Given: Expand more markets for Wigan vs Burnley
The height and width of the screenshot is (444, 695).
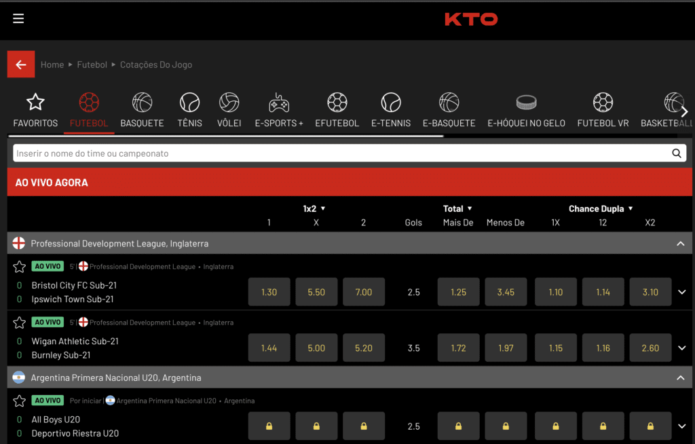Looking at the screenshot, I should click(682, 348).
